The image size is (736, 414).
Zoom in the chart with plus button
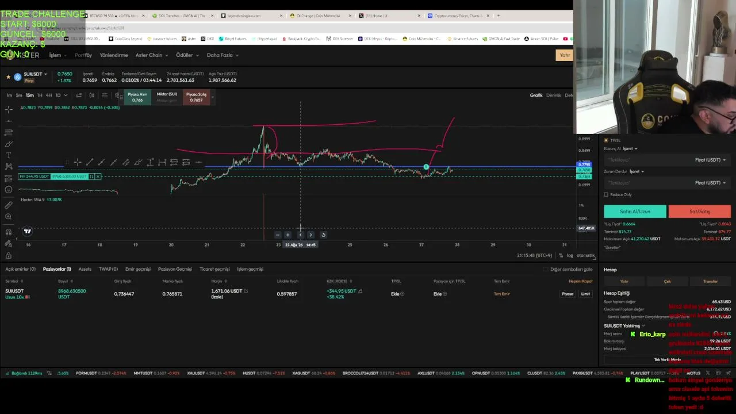tap(288, 235)
